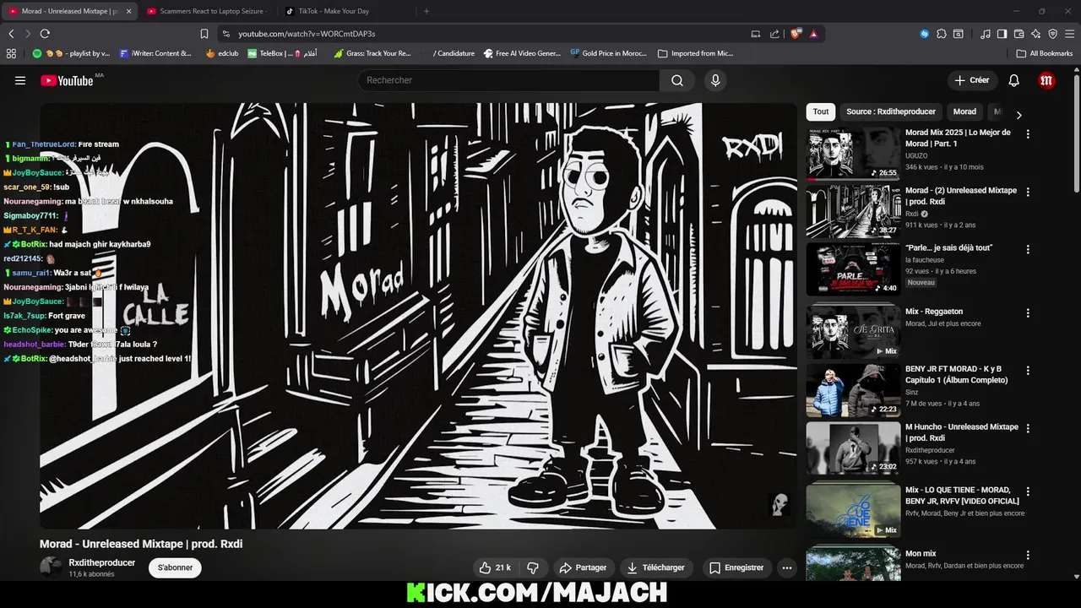Reload the page with refresh icon
This screenshot has height=608, width=1081.
[x=45, y=34]
